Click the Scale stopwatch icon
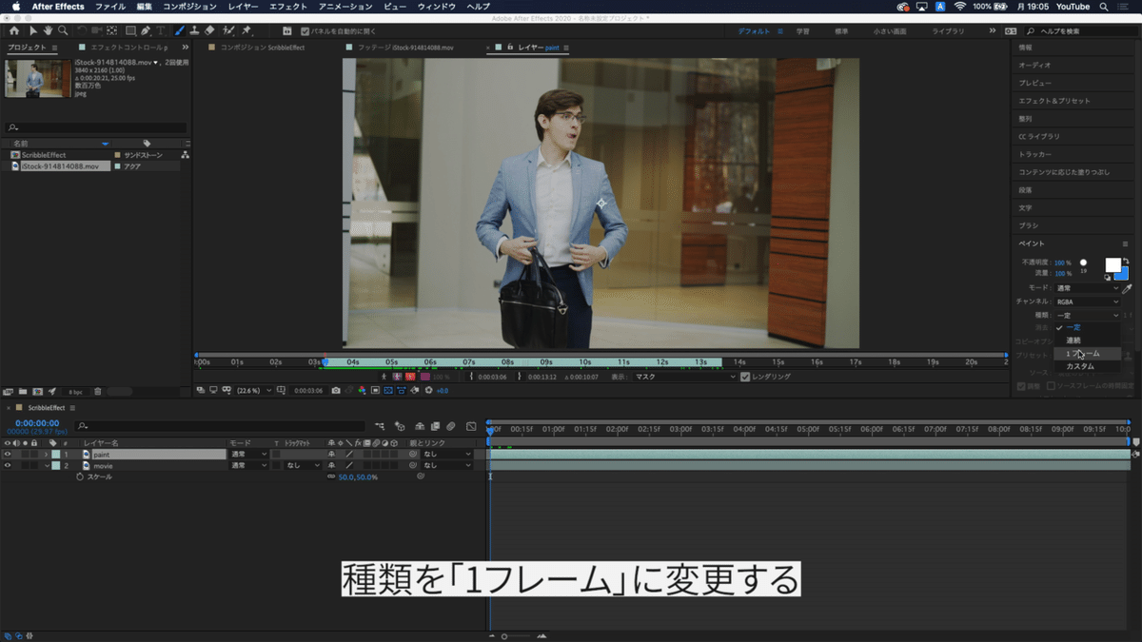 80,477
